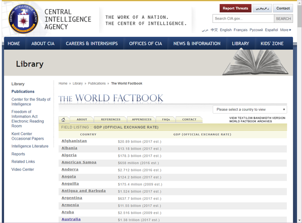The height and width of the screenshot is (223, 302).
Task: Open View Text/Low Bandwidth Version link
Action: point(257,118)
